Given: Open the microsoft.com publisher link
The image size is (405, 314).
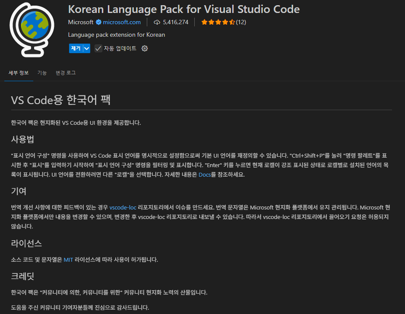Looking at the screenshot, I should point(122,22).
